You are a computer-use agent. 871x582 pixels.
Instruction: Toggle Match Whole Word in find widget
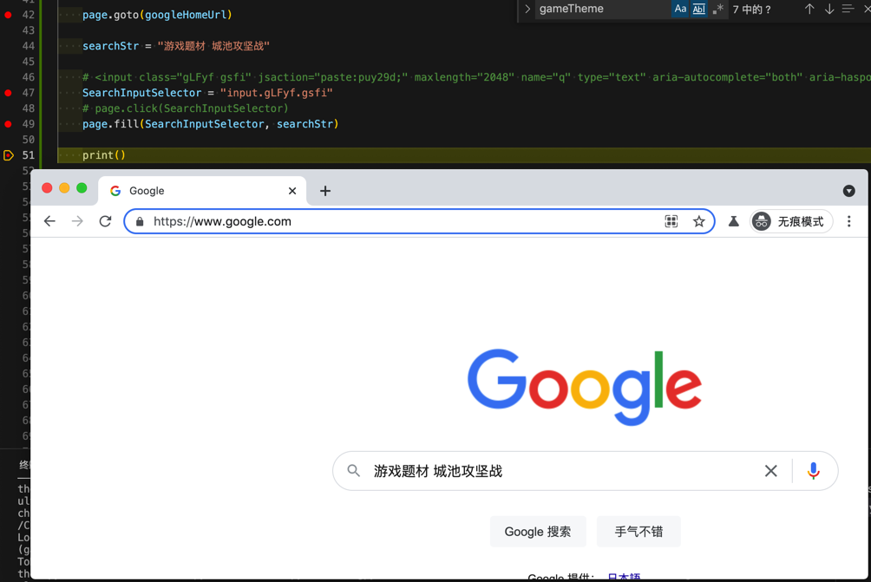coord(699,9)
